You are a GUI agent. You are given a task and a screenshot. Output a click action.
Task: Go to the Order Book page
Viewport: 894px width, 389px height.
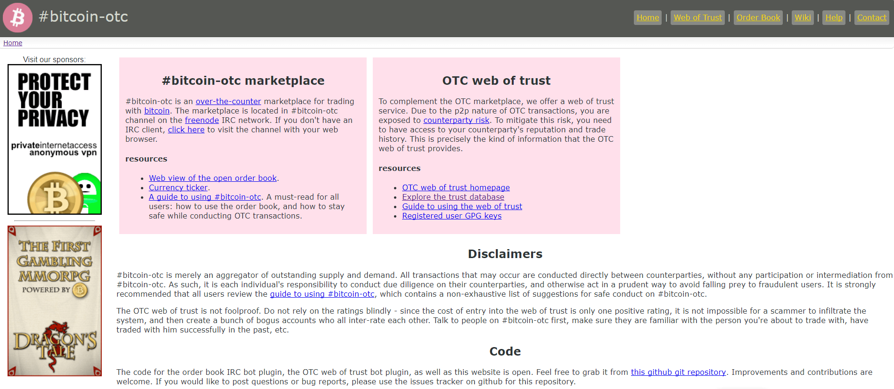coord(758,17)
